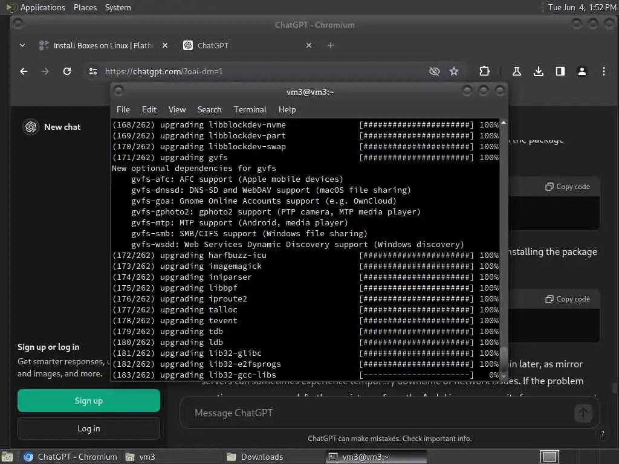This screenshot has width=619, height=464.
Task: Open a new Chromium tab
Action: pyautogui.click(x=331, y=45)
